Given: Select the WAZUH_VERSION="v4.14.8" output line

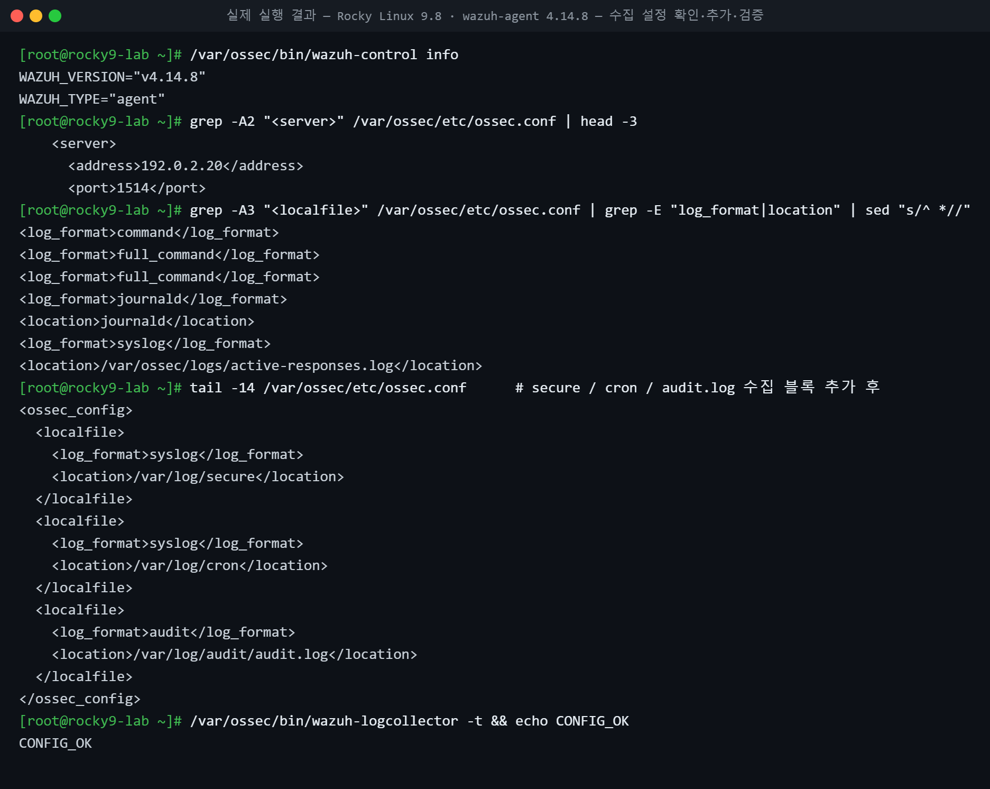Looking at the screenshot, I should pos(112,77).
